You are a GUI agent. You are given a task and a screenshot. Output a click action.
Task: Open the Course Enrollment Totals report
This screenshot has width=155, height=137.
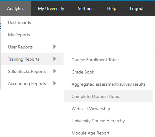point(108,60)
